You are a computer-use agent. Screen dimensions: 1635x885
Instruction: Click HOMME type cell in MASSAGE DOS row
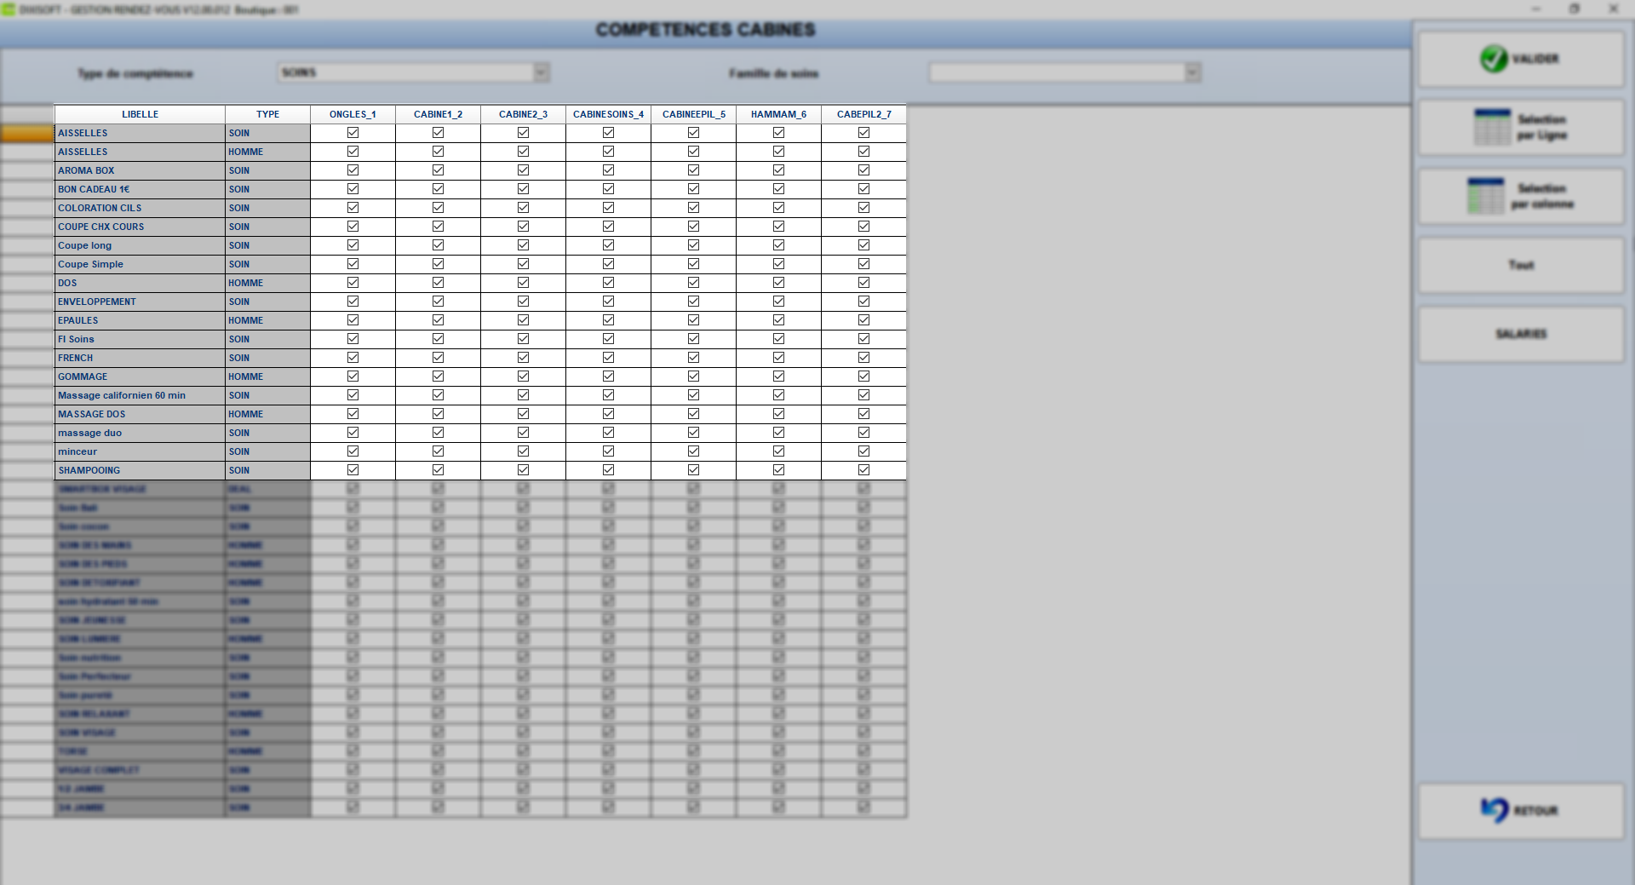267,414
